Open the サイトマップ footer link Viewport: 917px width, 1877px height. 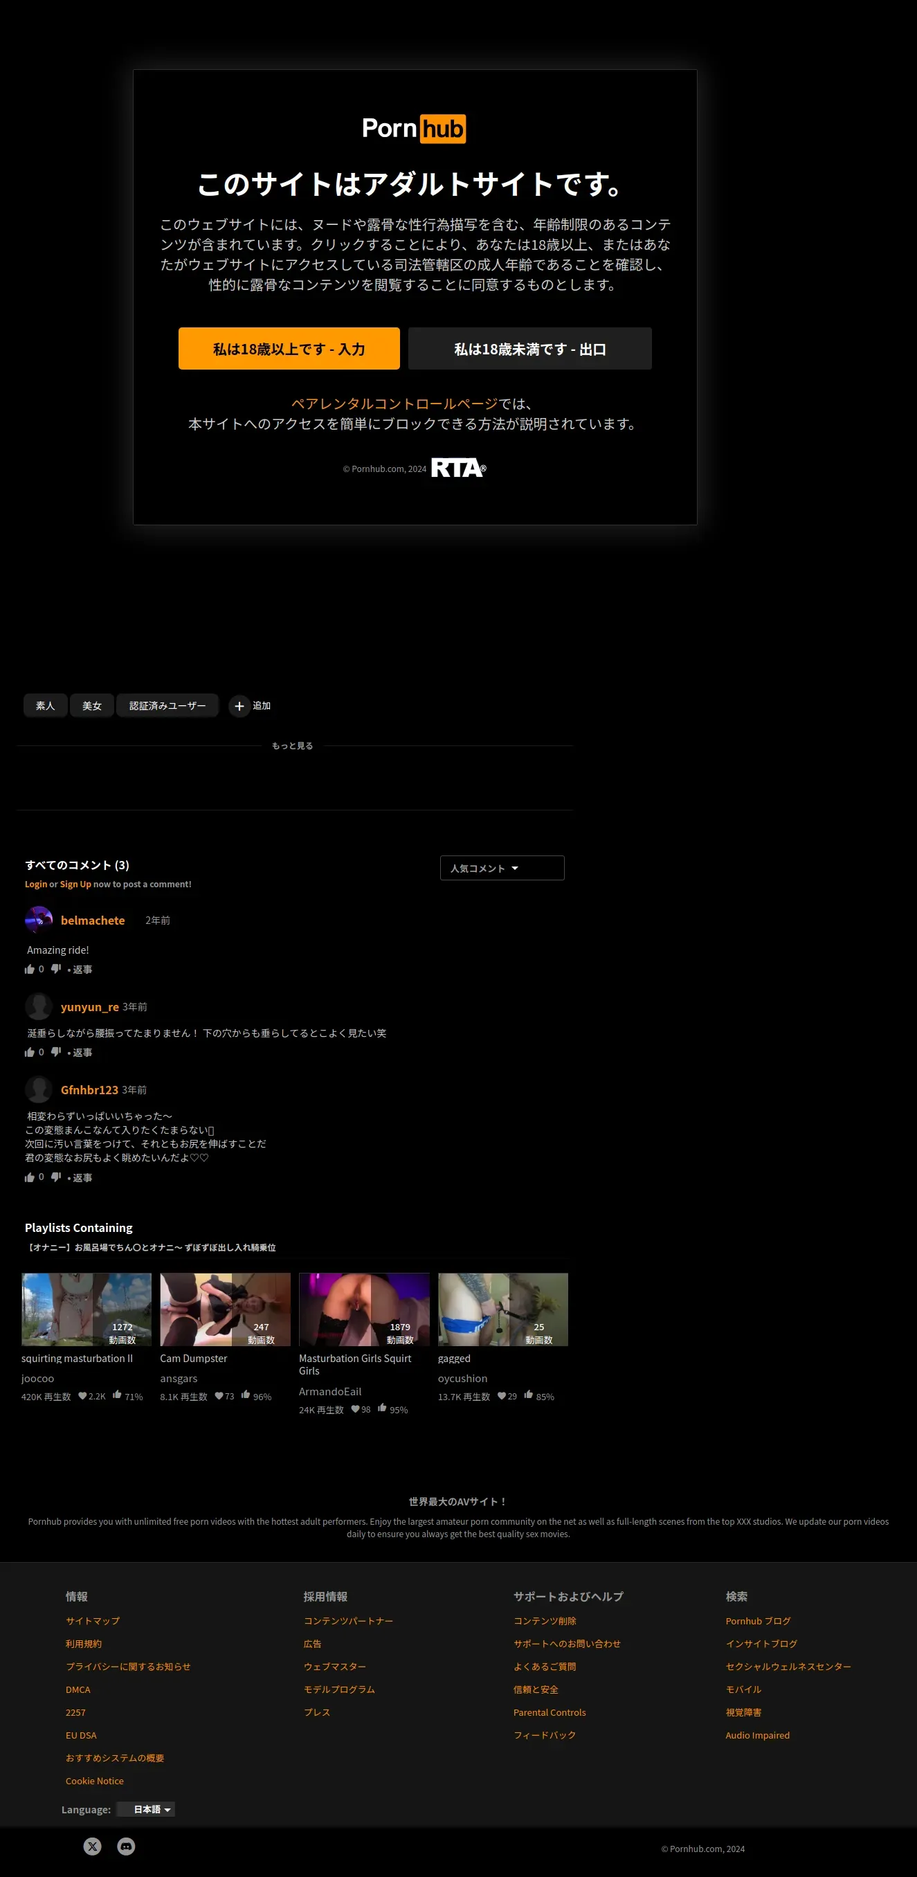(93, 1621)
